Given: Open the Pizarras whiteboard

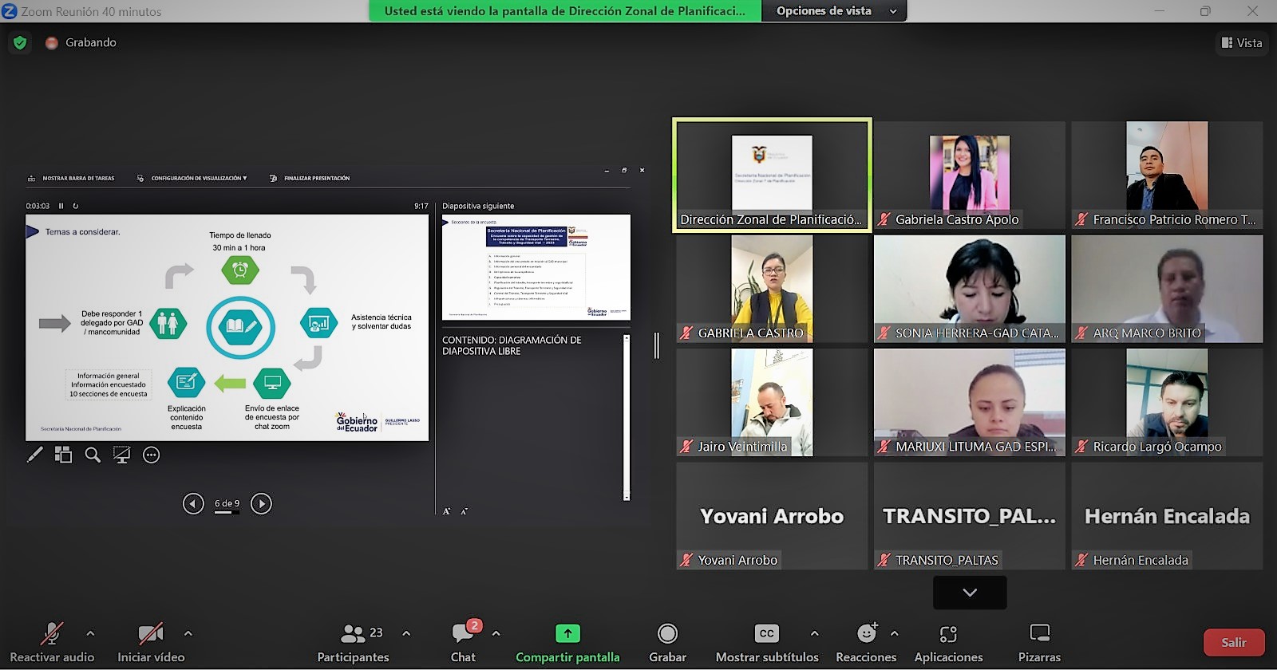Looking at the screenshot, I should click(1039, 643).
